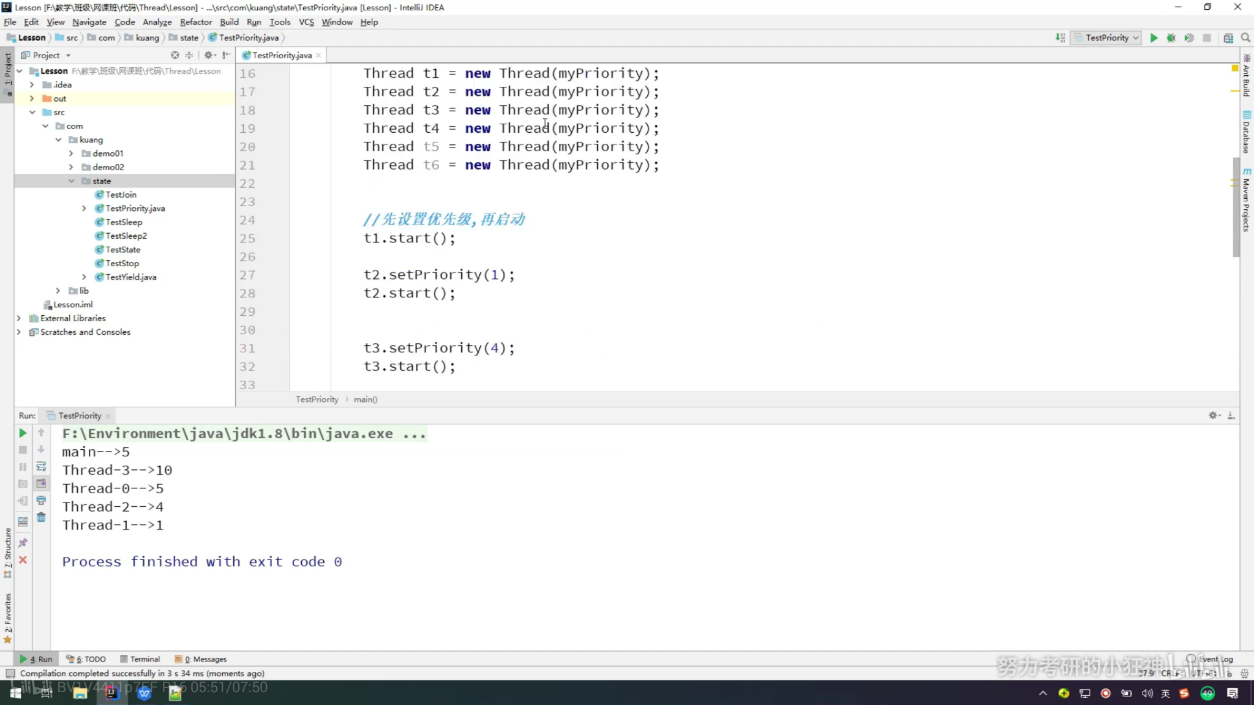Toggle scroll to the end of console

[41, 483]
